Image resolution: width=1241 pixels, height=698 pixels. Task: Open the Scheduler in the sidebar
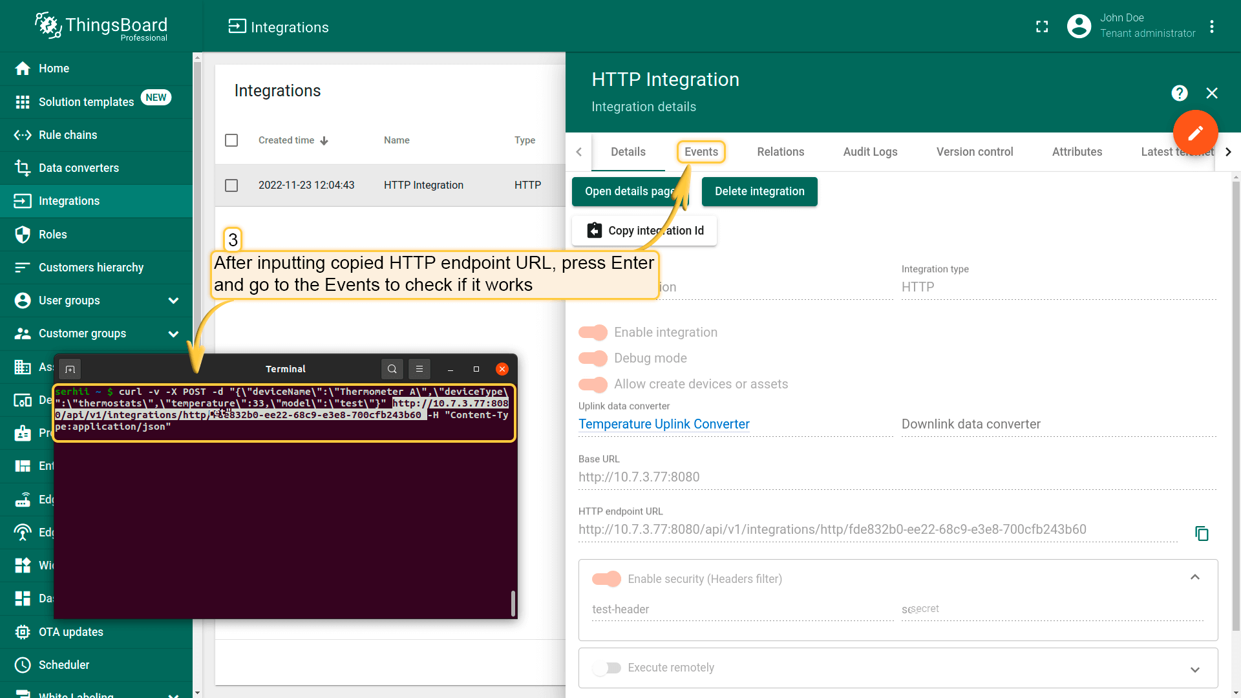63,665
